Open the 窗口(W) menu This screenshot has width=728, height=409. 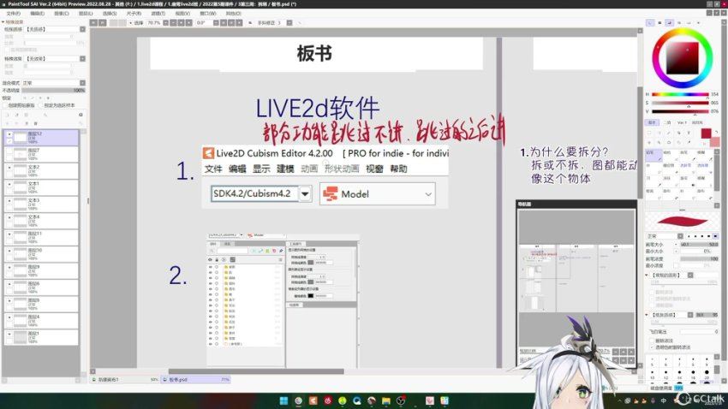coord(207,14)
